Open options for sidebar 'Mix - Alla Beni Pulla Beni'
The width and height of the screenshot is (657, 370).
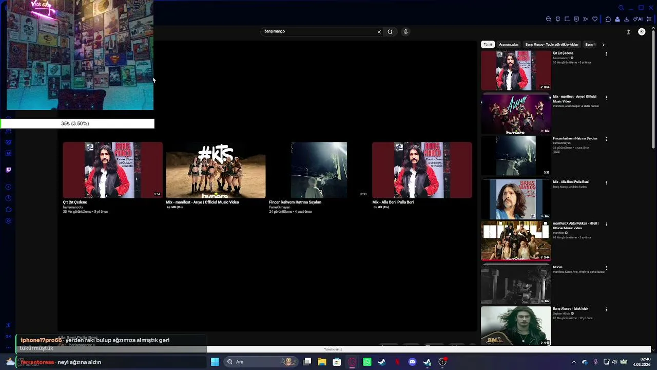coord(606,182)
